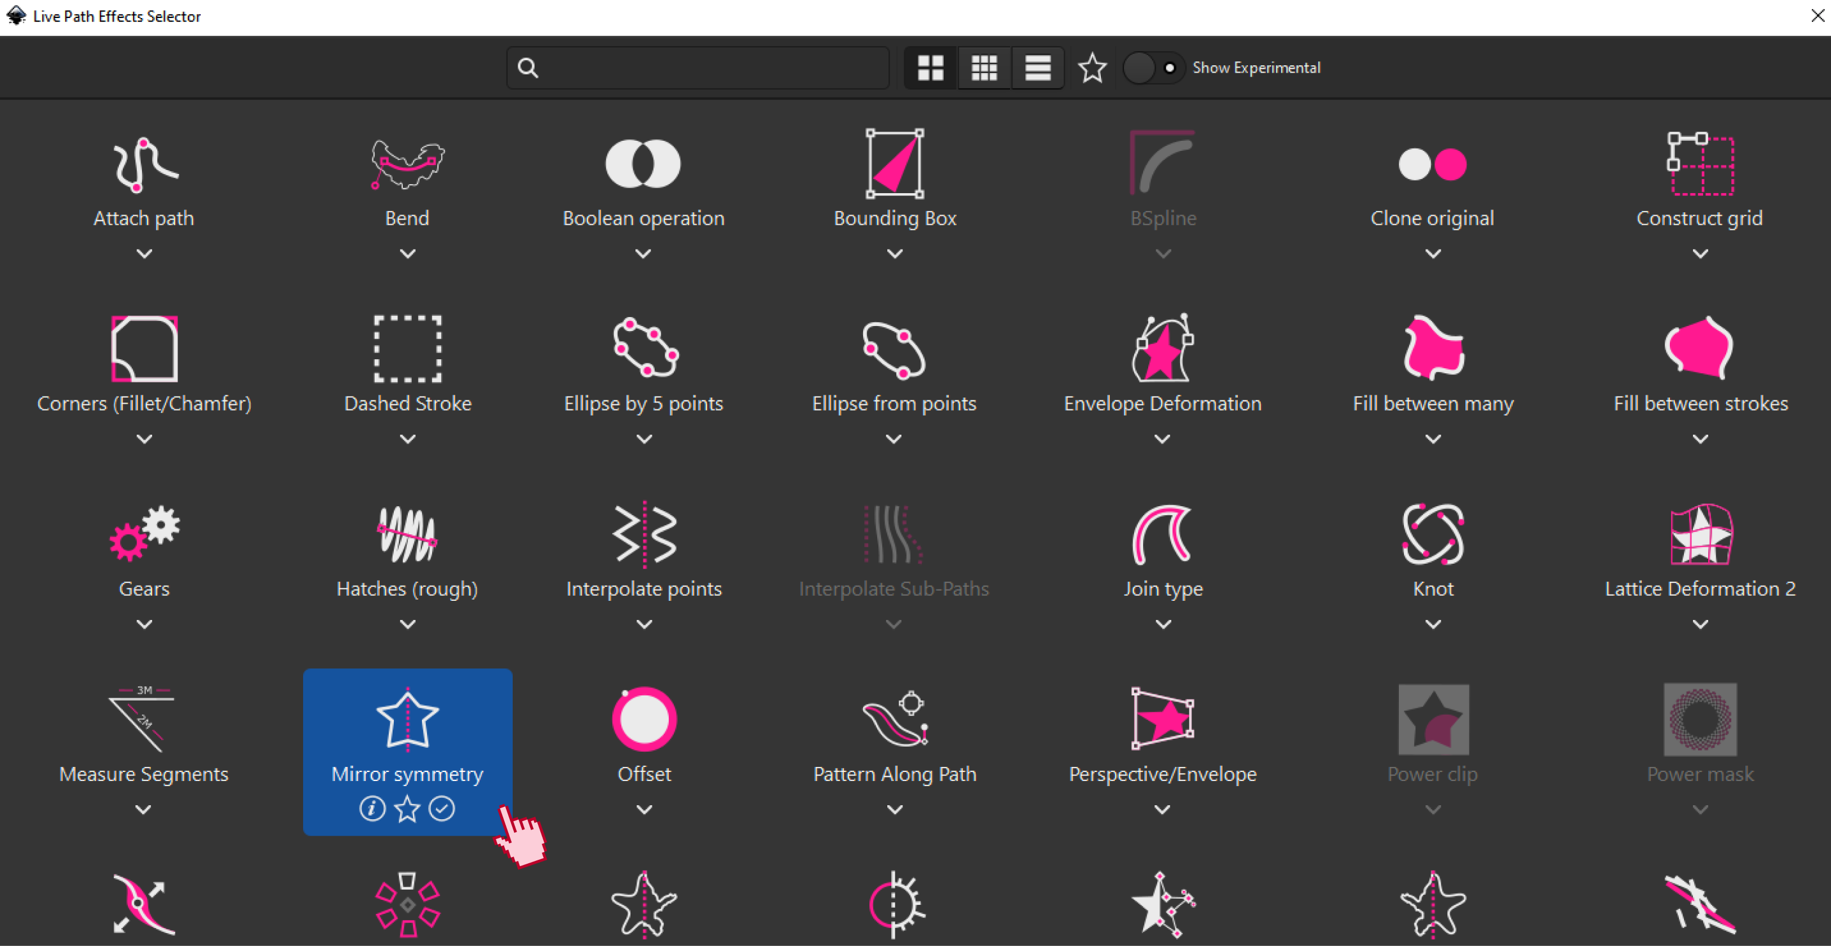Expand chevron under Join type
1831x946 pixels.
coord(1163,624)
